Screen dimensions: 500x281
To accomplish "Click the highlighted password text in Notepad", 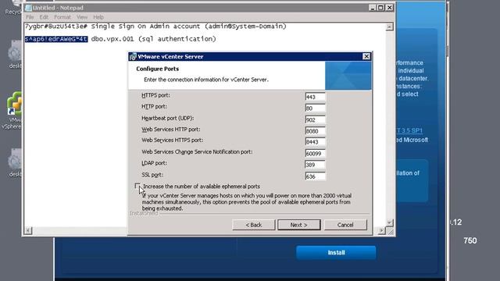I will coord(56,39).
